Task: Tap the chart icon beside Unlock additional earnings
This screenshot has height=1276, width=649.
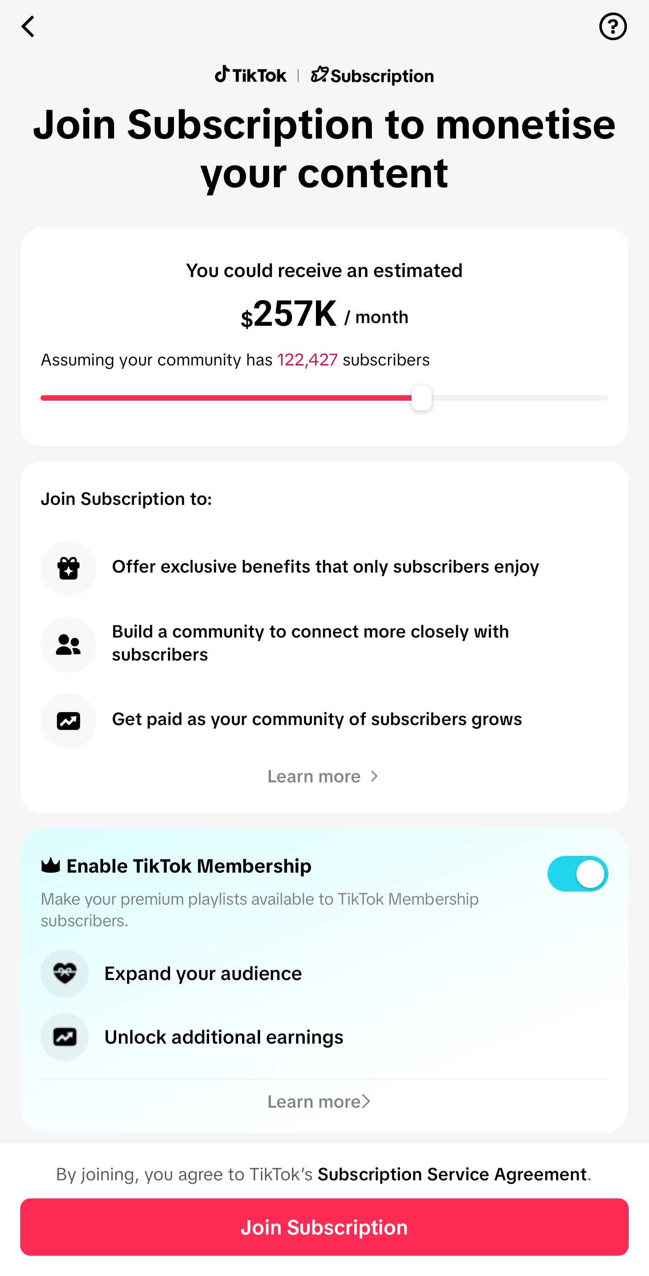Action: 65,1037
